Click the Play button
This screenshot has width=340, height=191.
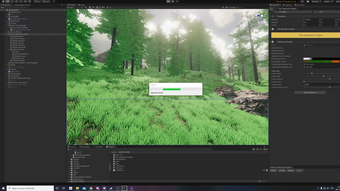point(168,1)
